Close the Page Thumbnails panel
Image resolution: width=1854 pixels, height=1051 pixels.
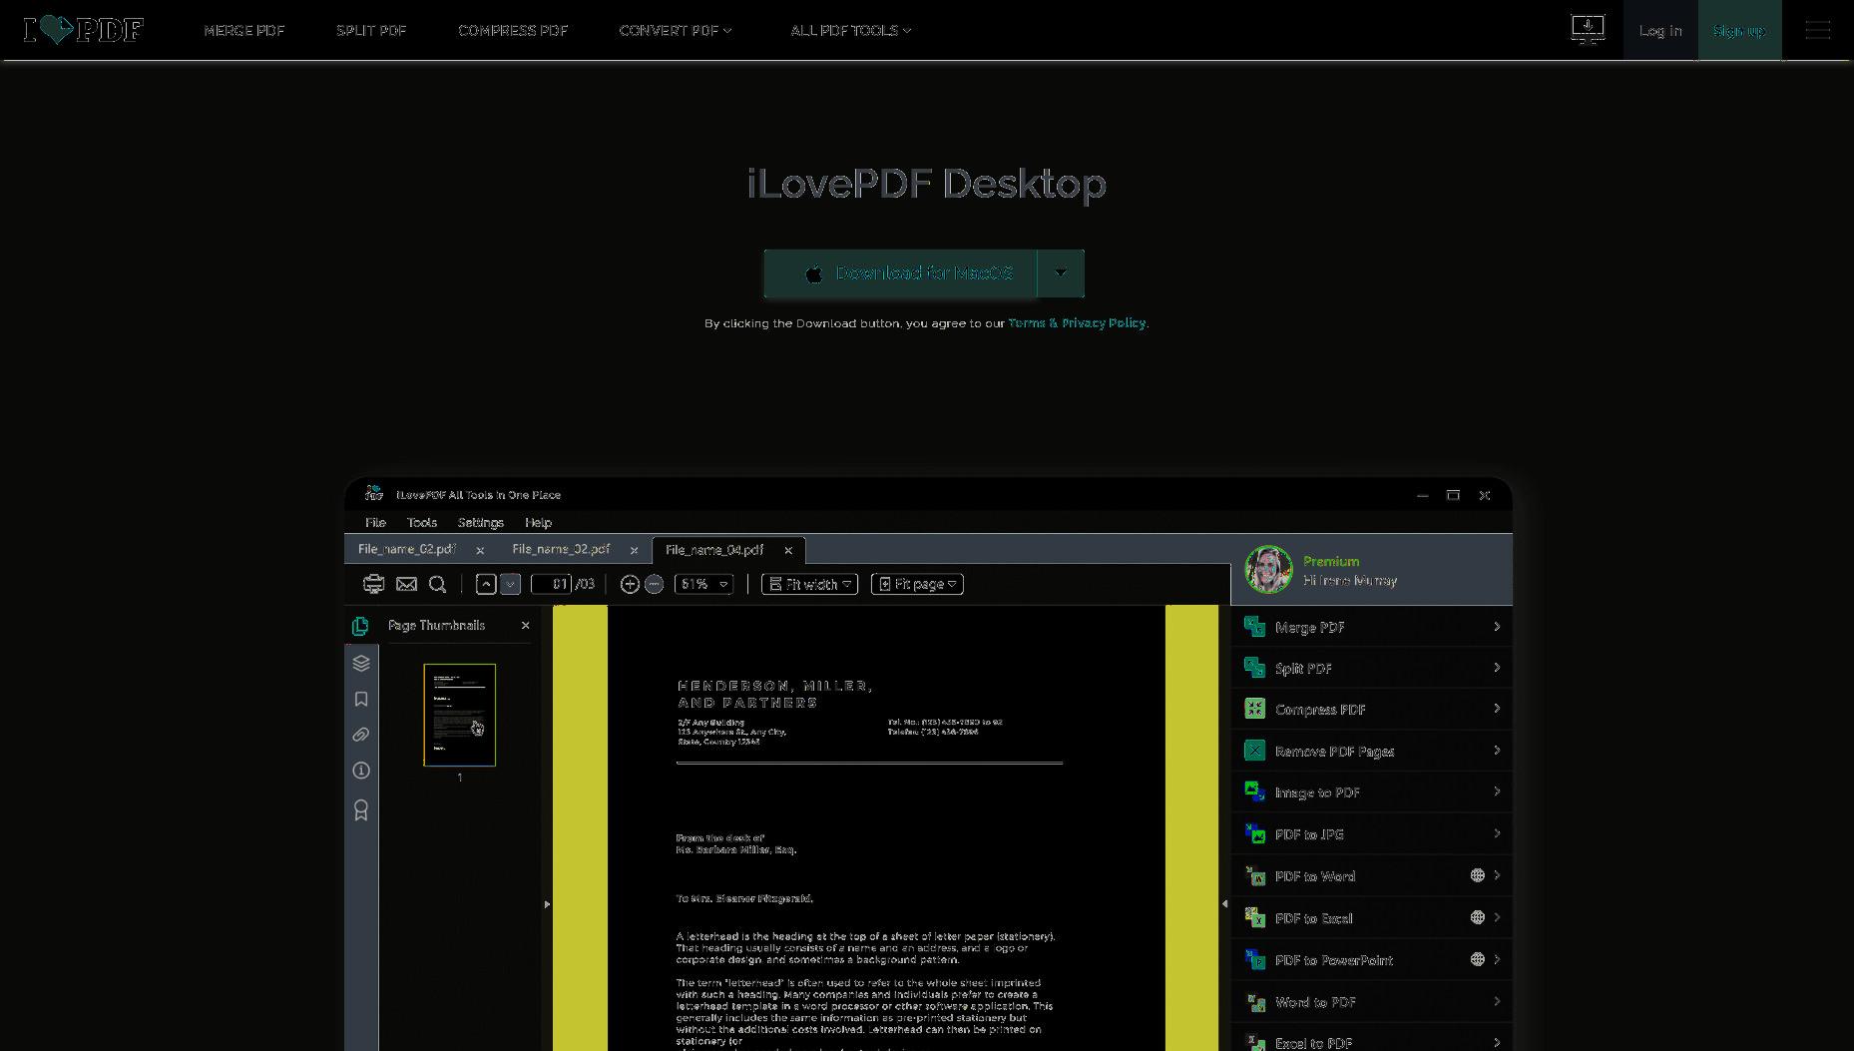(x=525, y=625)
